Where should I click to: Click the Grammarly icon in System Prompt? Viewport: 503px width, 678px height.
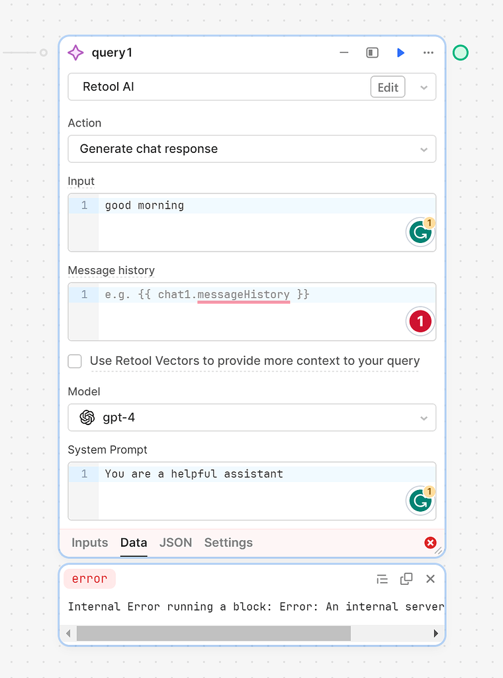click(420, 501)
